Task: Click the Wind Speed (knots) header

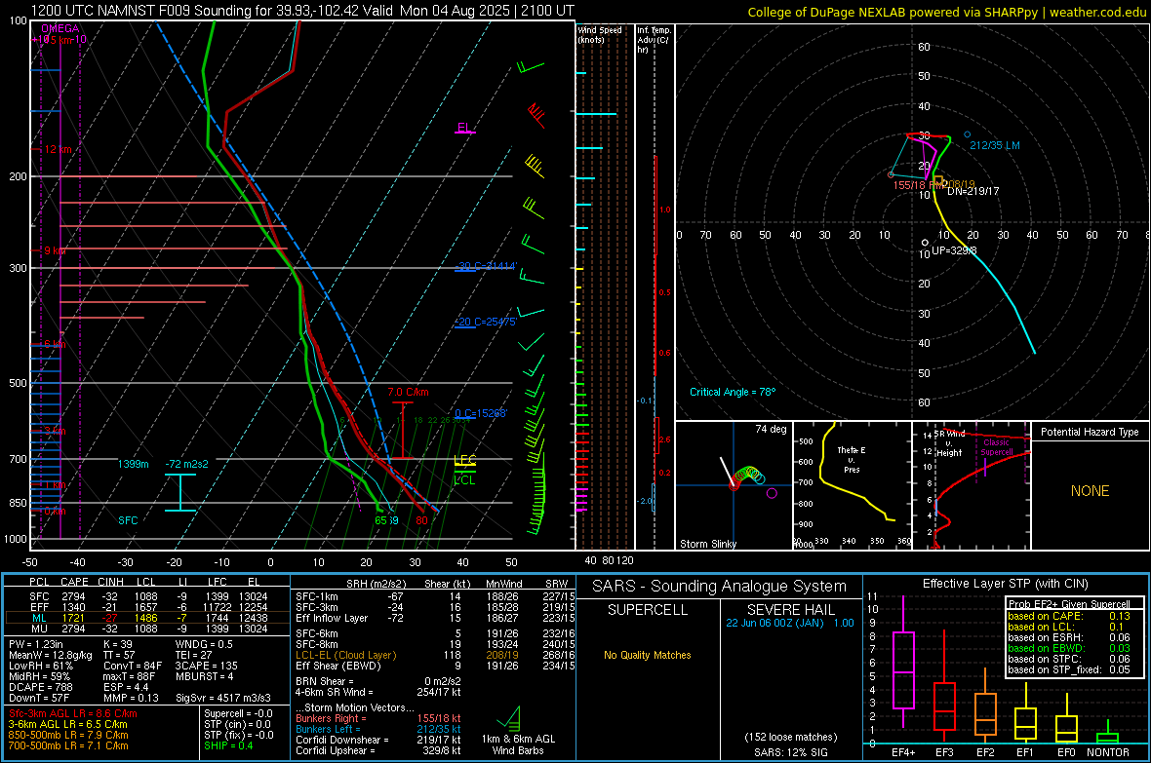Action: (x=600, y=34)
